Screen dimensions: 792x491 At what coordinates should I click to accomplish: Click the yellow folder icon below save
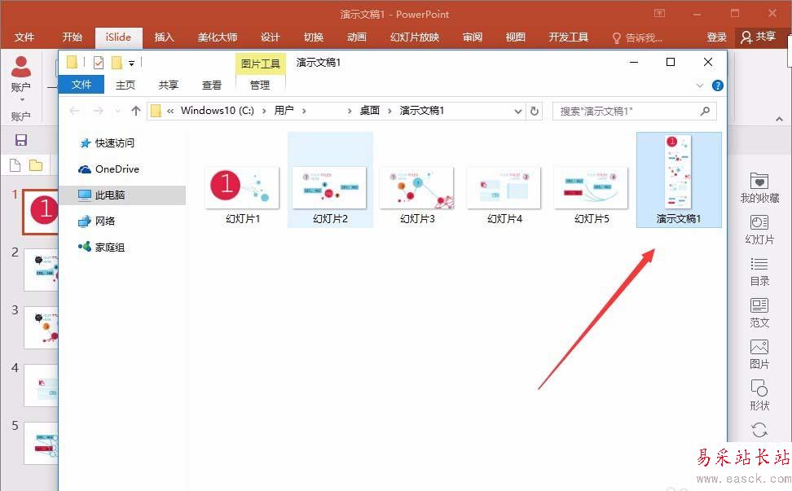(x=35, y=165)
